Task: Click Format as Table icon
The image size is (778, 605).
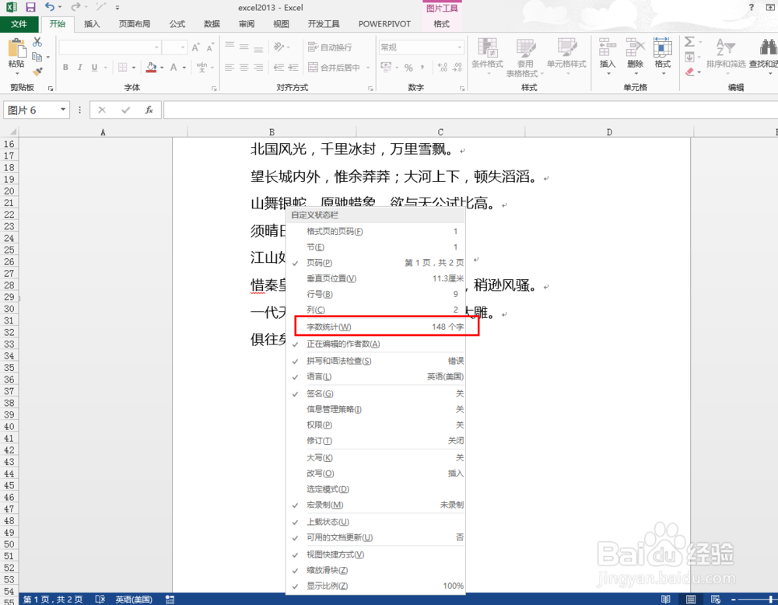Action: pos(525,47)
